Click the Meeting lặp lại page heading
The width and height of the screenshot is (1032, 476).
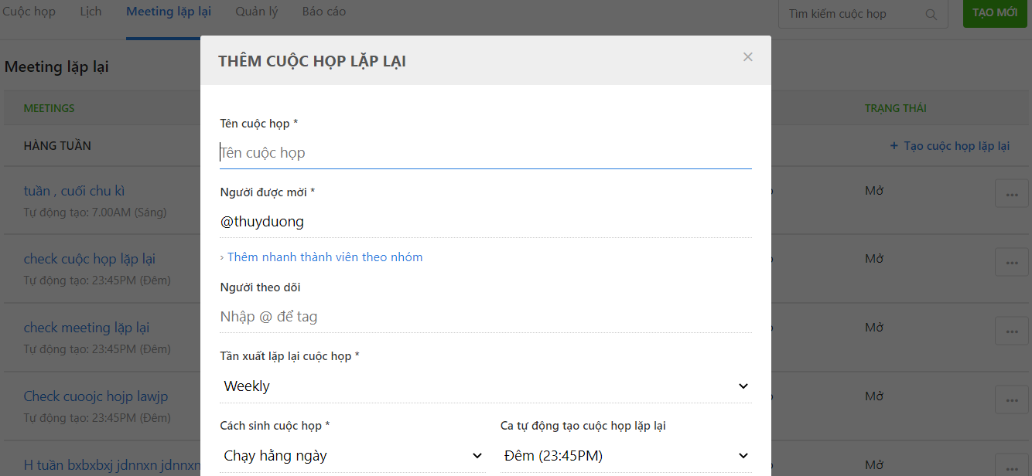point(56,67)
